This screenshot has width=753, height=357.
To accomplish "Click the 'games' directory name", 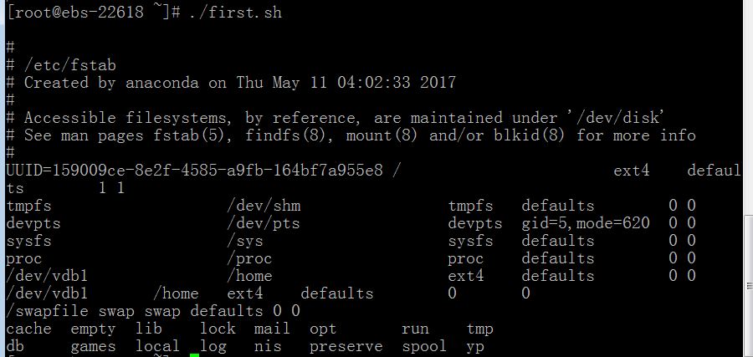I will 93,346.
